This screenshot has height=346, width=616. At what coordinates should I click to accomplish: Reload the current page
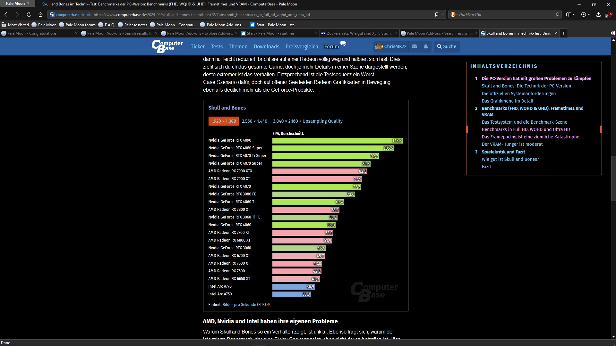[29, 14]
